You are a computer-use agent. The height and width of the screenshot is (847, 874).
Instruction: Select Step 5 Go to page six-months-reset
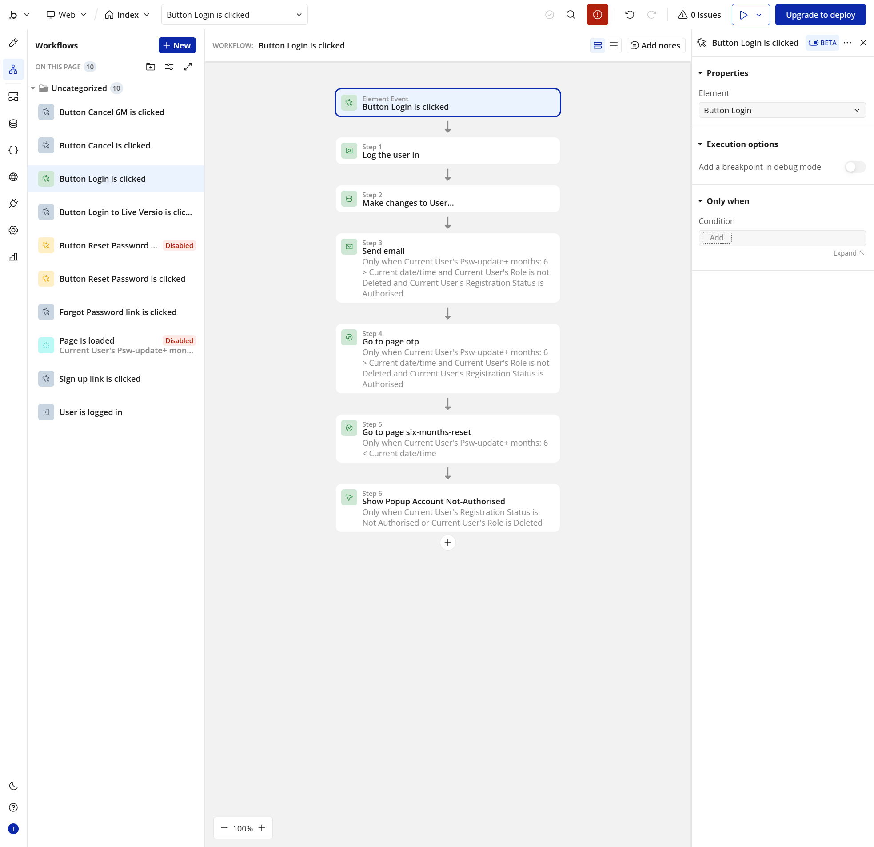[448, 439]
